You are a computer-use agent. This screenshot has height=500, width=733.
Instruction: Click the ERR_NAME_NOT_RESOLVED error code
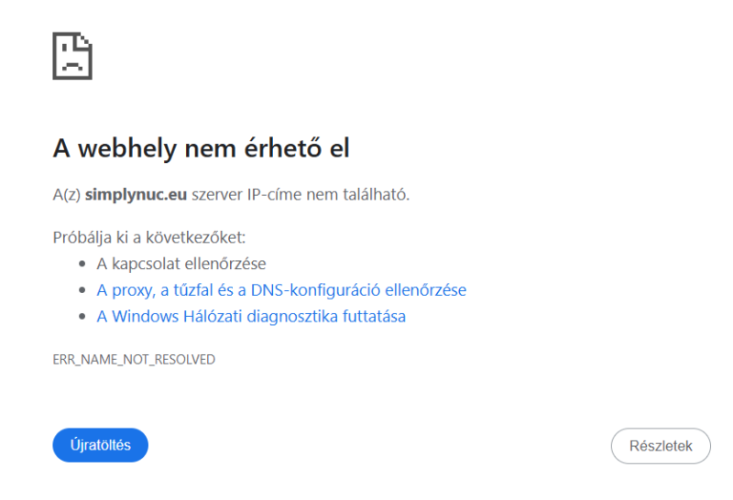point(134,360)
